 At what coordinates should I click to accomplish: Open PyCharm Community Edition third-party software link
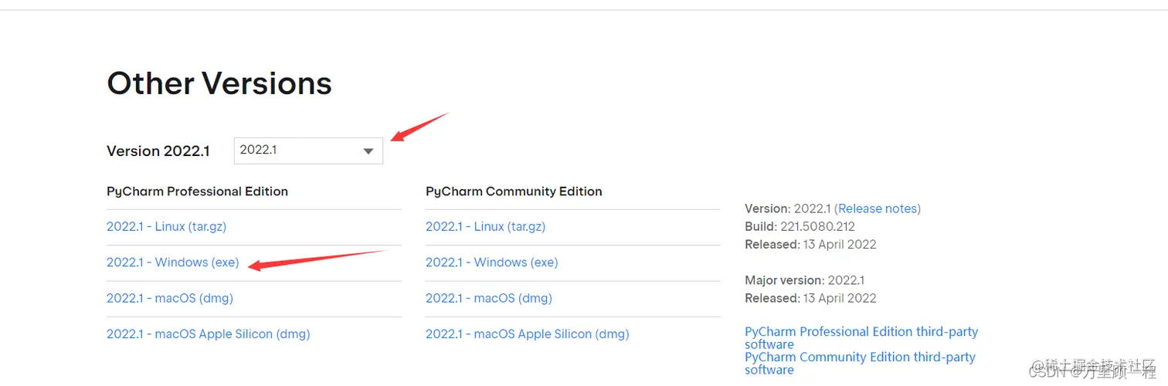[x=859, y=357]
